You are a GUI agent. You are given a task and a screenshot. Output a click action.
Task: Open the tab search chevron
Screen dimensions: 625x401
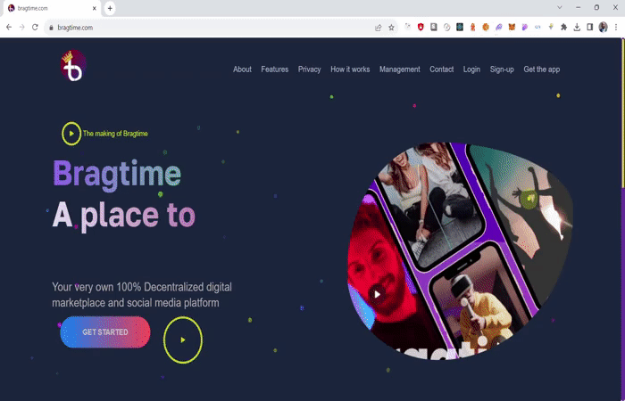tap(560, 7)
